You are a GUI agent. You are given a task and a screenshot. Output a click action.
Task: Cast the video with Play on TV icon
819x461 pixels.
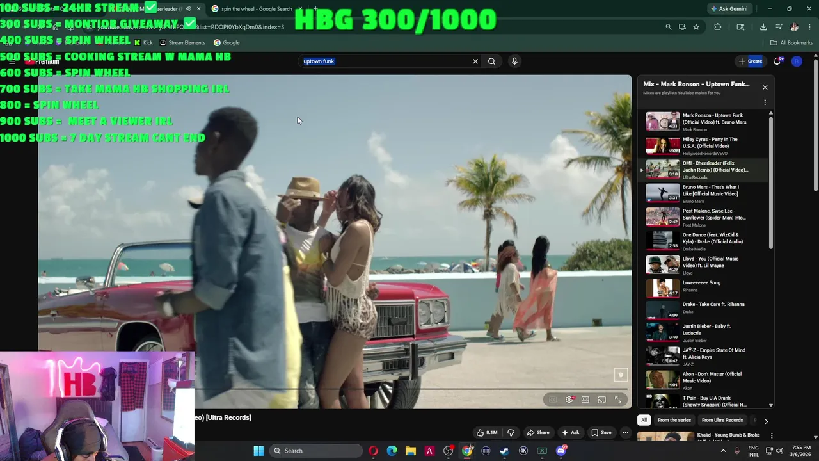(602, 400)
